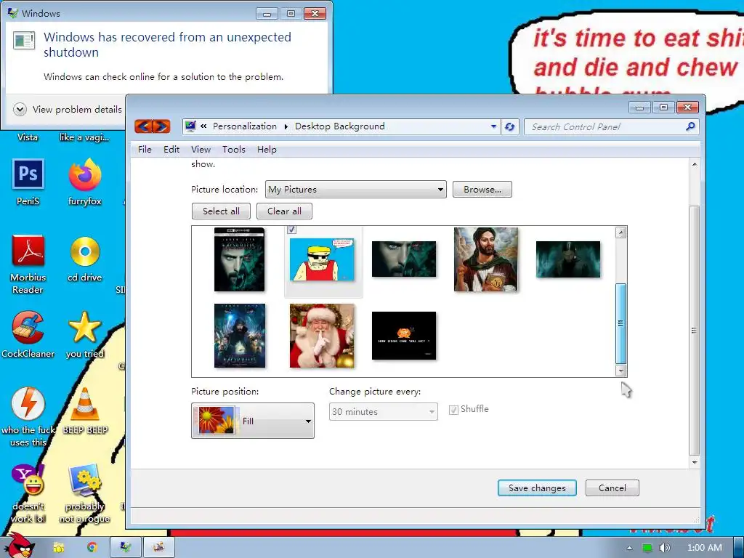The width and height of the screenshot is (744, 558).
Task: Open the 'you tried' star icon
Action: [x=84, y=335]
